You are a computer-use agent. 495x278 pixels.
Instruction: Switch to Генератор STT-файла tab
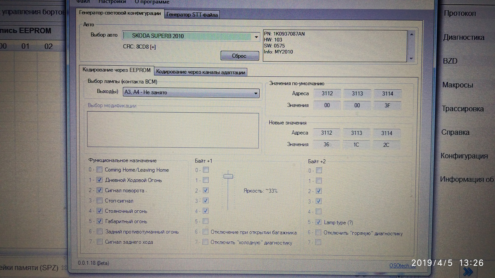click(x=192, y=15)
